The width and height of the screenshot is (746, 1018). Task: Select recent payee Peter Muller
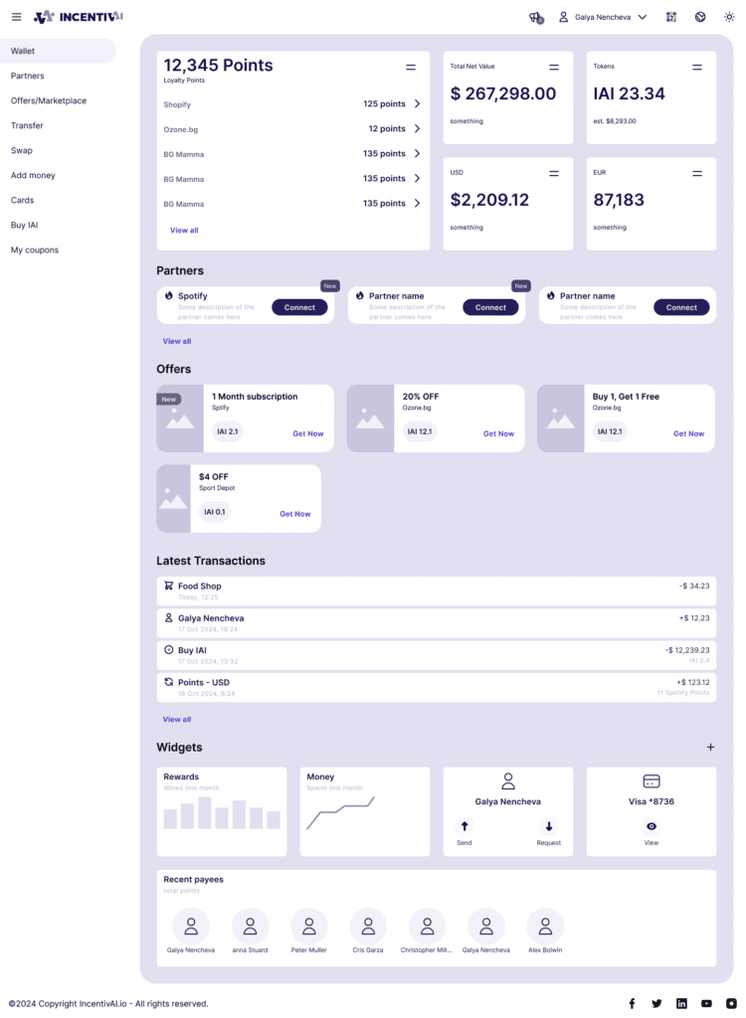pos(309,927)
